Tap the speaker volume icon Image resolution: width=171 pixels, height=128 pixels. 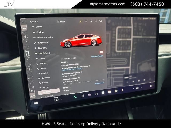pos(137,88)
